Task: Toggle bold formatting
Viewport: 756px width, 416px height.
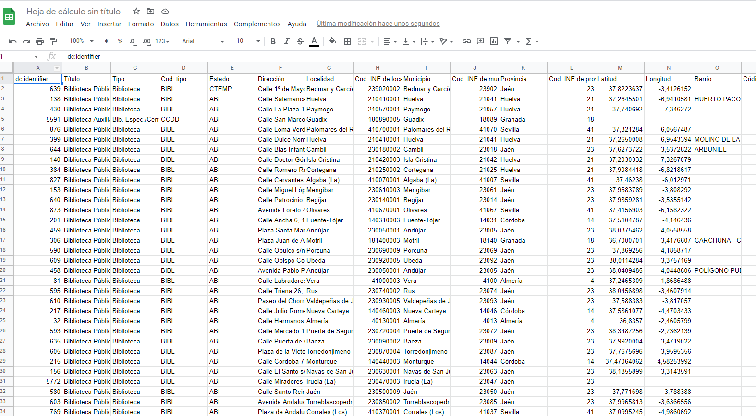Action: (273, 41)
